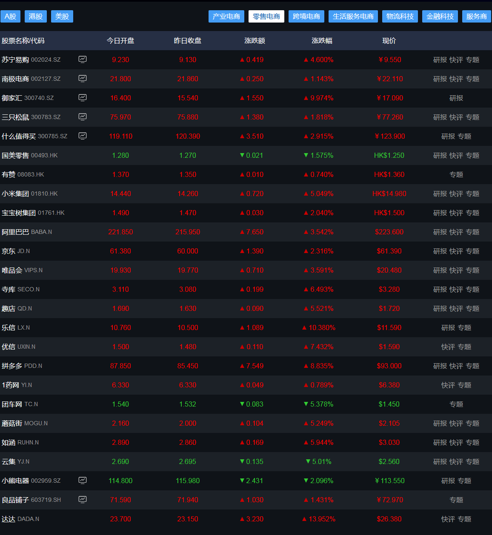Click stock name 小米集团 01810.HK
Image resolution: width=492 pixels, height=535 pixels.
(30, 194)
